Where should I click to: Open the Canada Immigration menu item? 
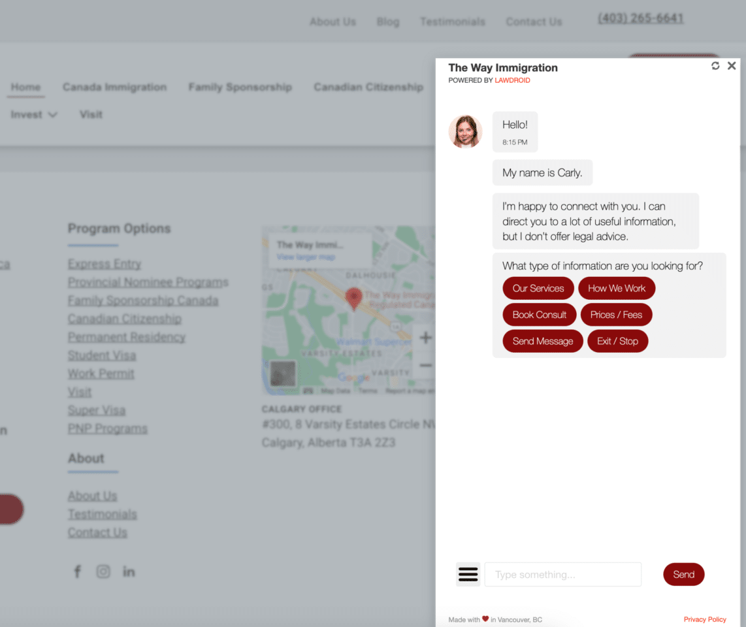pos(114,87)
